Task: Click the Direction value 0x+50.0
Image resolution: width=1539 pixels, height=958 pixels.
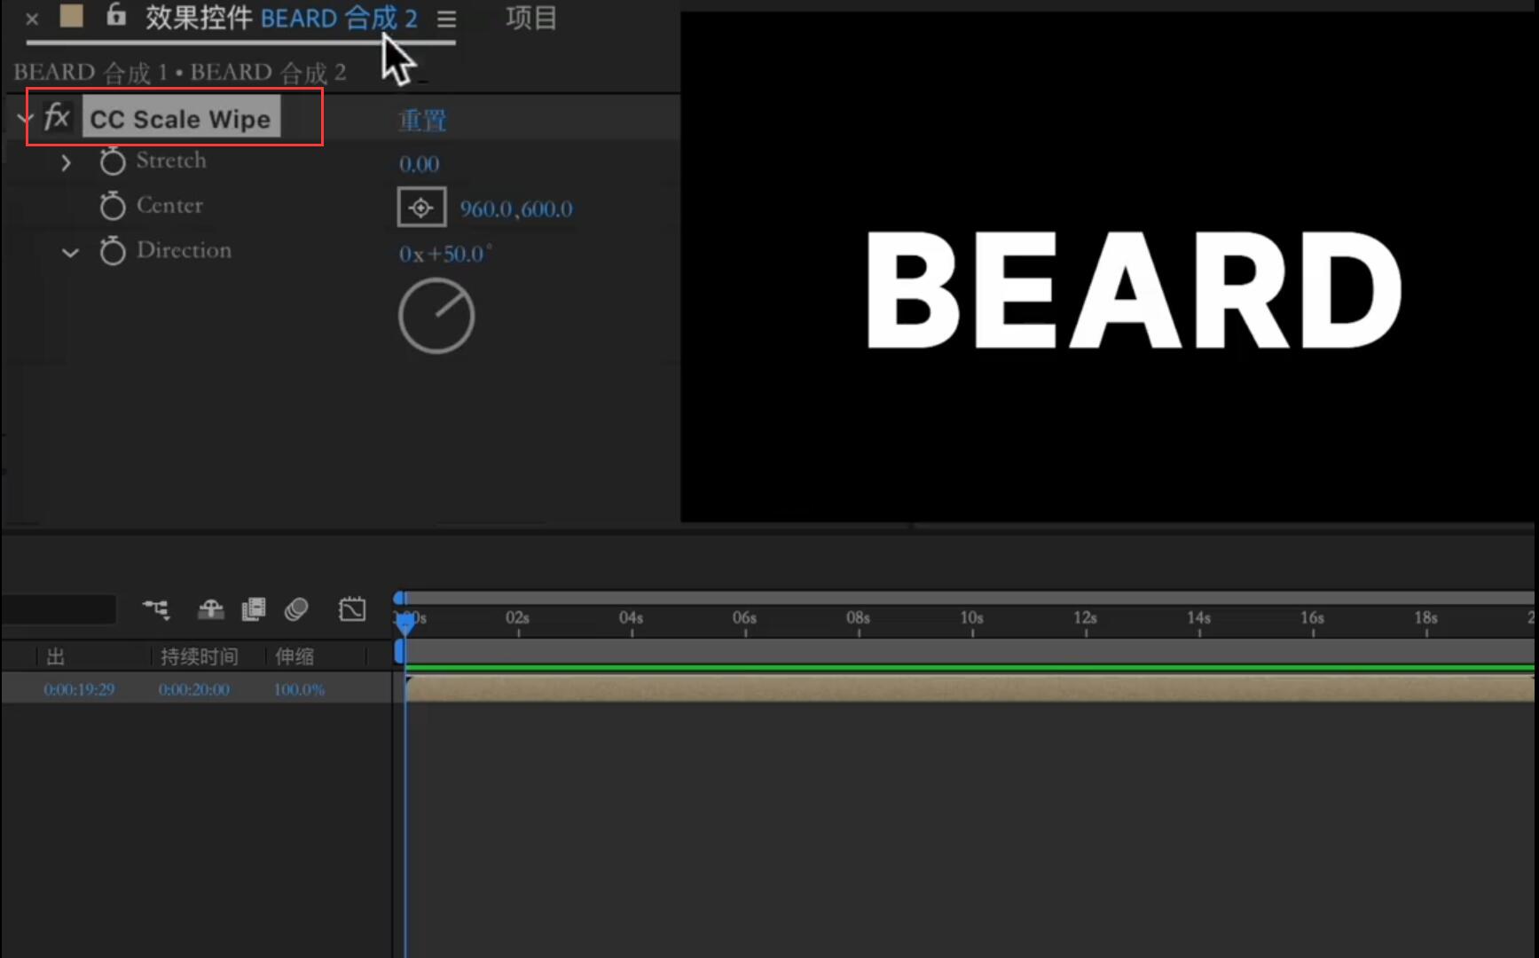Action: [x=444, y=254]
